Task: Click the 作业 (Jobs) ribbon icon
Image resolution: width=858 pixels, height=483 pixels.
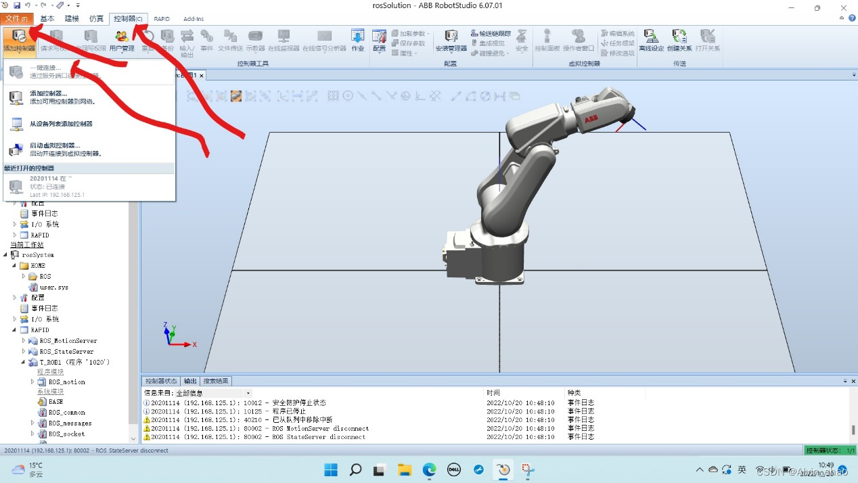Action: [x=358, y=41]
